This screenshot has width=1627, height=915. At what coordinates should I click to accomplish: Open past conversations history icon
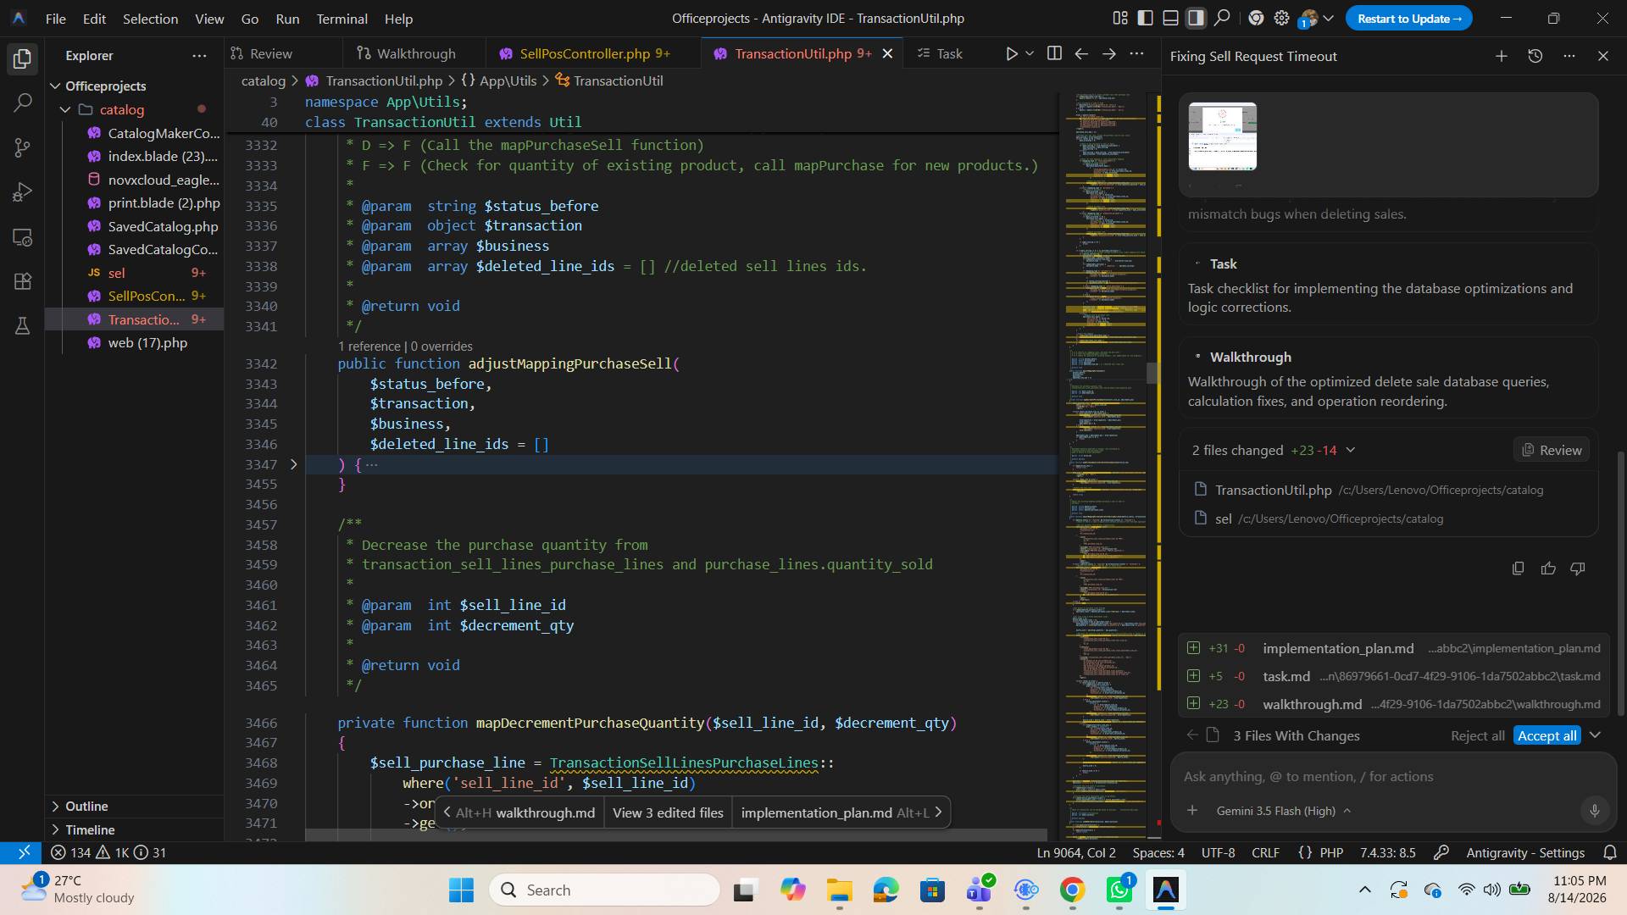click(x=1535, y=56)
